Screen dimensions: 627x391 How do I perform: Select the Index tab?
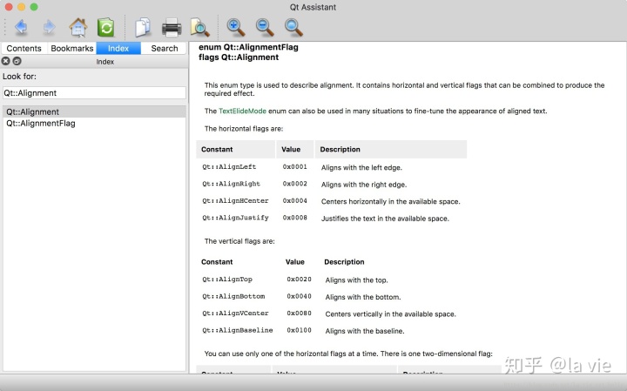point(118,49)
